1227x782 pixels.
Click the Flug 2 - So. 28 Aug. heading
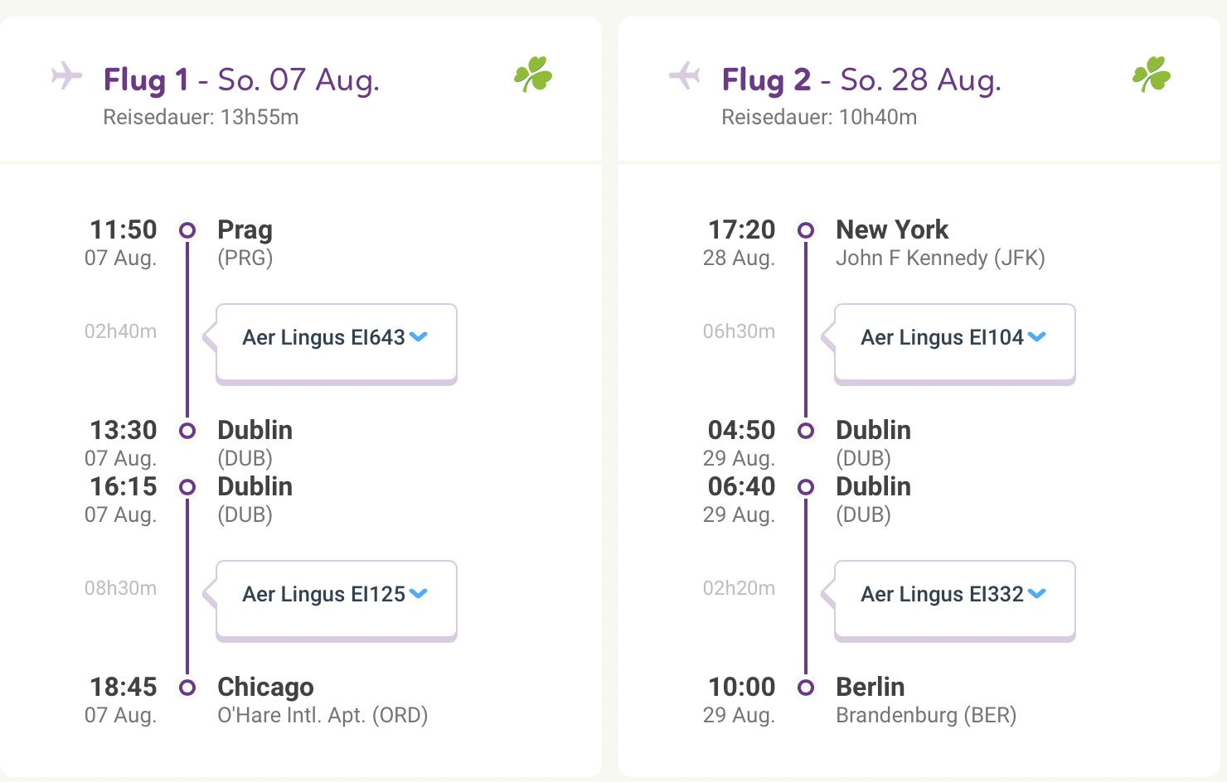(861, 80)
